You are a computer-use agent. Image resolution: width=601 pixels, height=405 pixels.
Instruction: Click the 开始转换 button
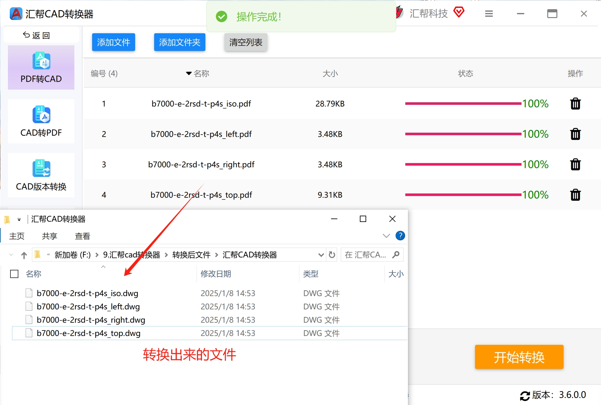519,357
